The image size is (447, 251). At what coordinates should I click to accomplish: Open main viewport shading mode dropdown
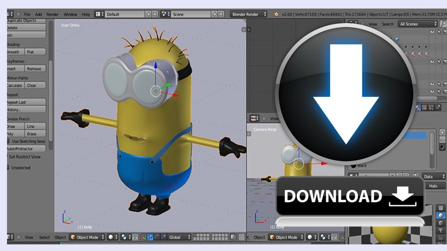click(x=112, y=237)
